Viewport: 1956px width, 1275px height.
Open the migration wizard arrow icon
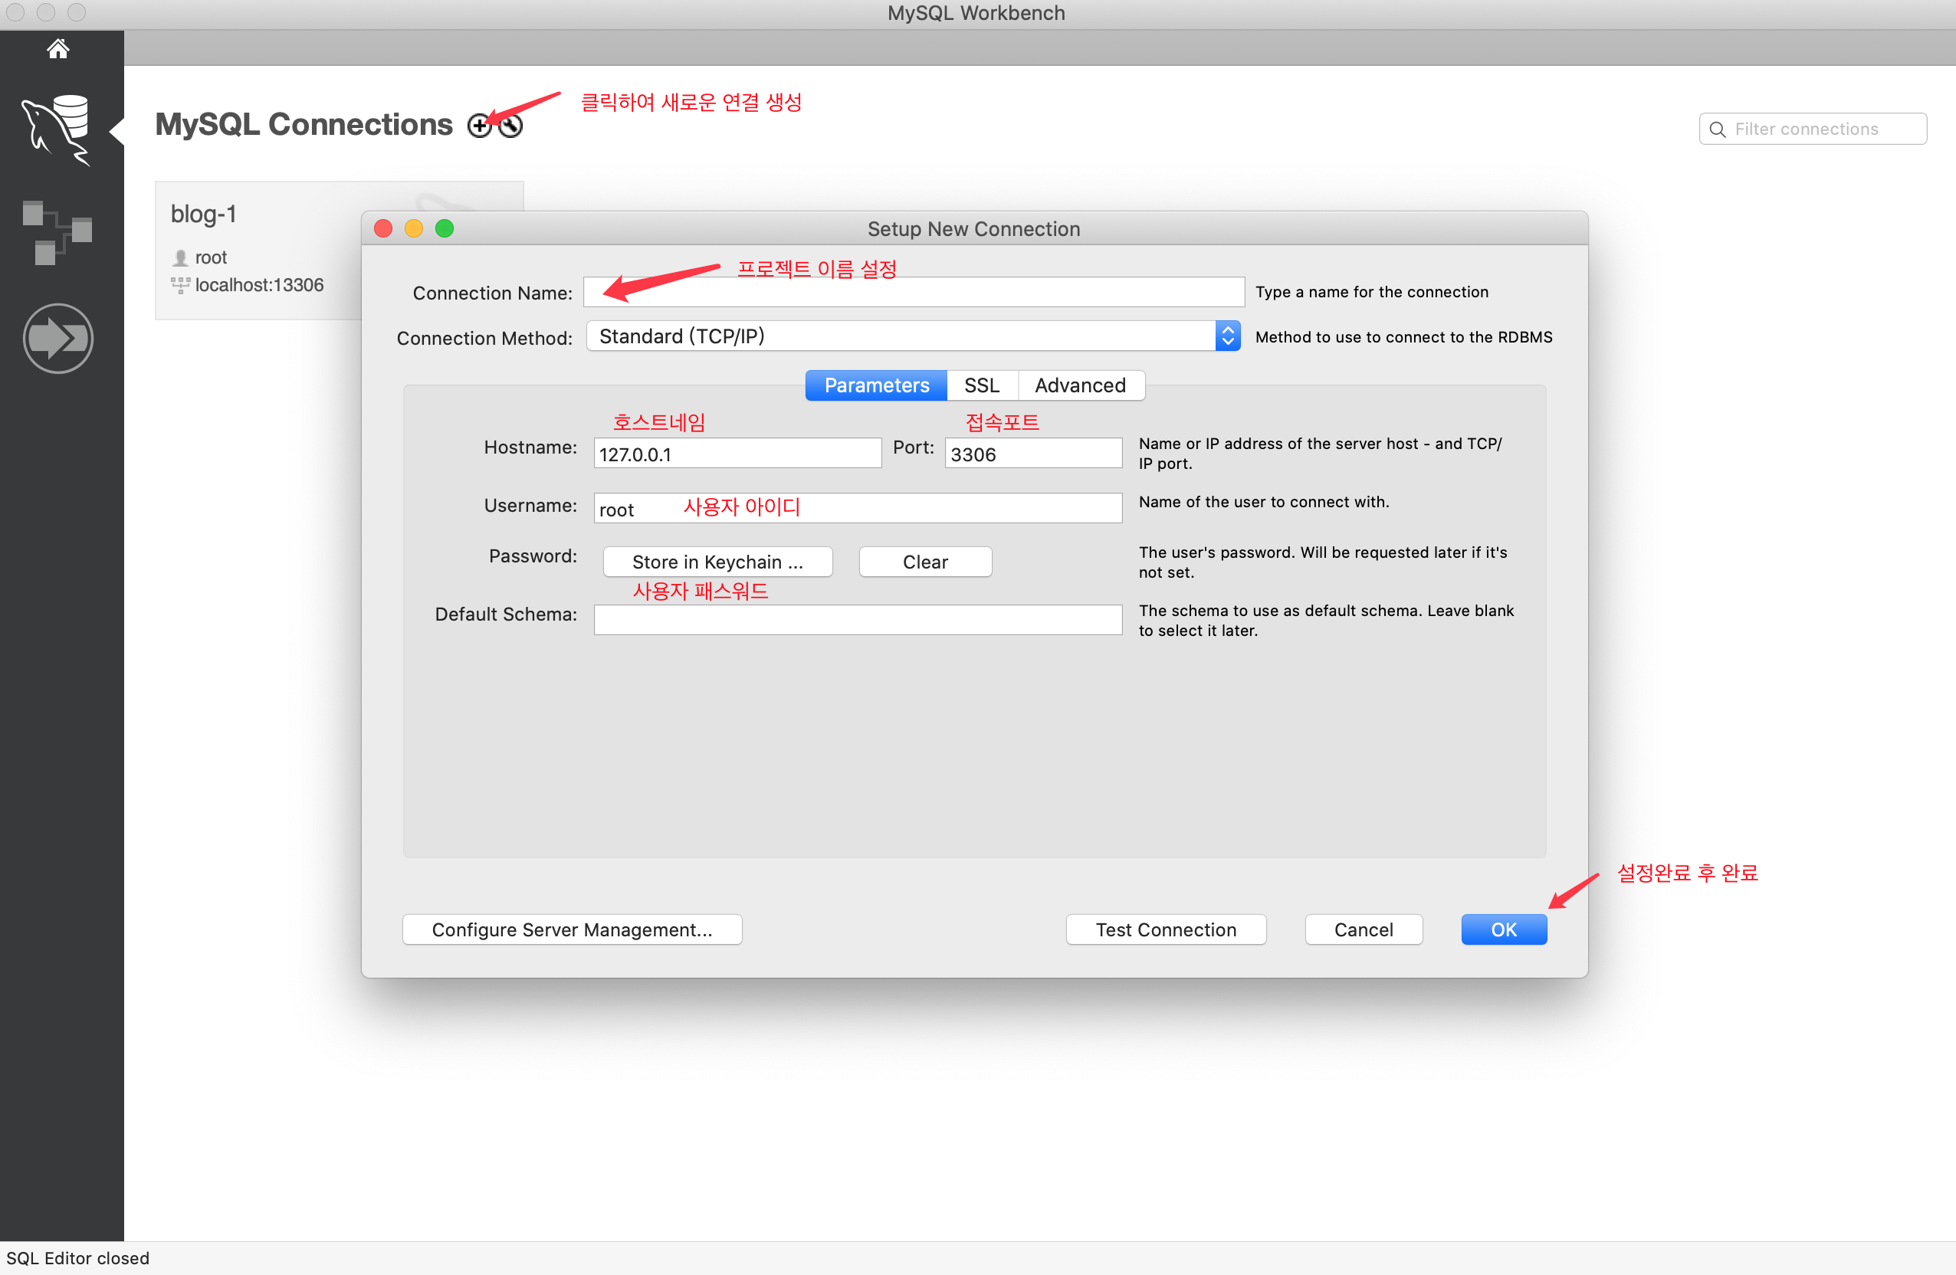coord(57,338)
